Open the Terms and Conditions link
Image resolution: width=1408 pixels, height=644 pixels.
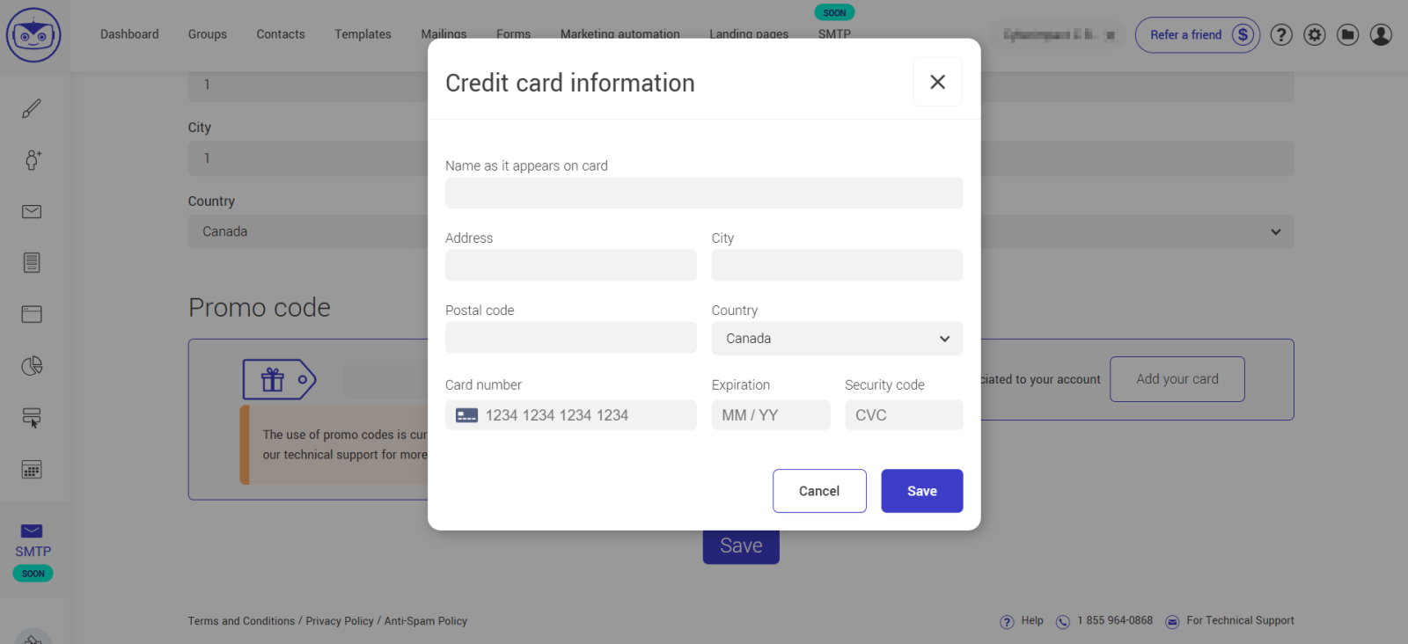[240, 620]
